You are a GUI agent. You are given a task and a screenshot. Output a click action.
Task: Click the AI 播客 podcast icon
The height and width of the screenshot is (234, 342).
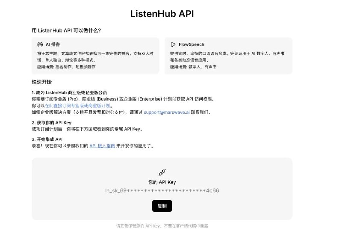(x=40, y=44)
